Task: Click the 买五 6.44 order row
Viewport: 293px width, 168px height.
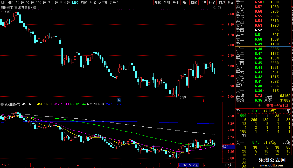Action: pos(263,67)
